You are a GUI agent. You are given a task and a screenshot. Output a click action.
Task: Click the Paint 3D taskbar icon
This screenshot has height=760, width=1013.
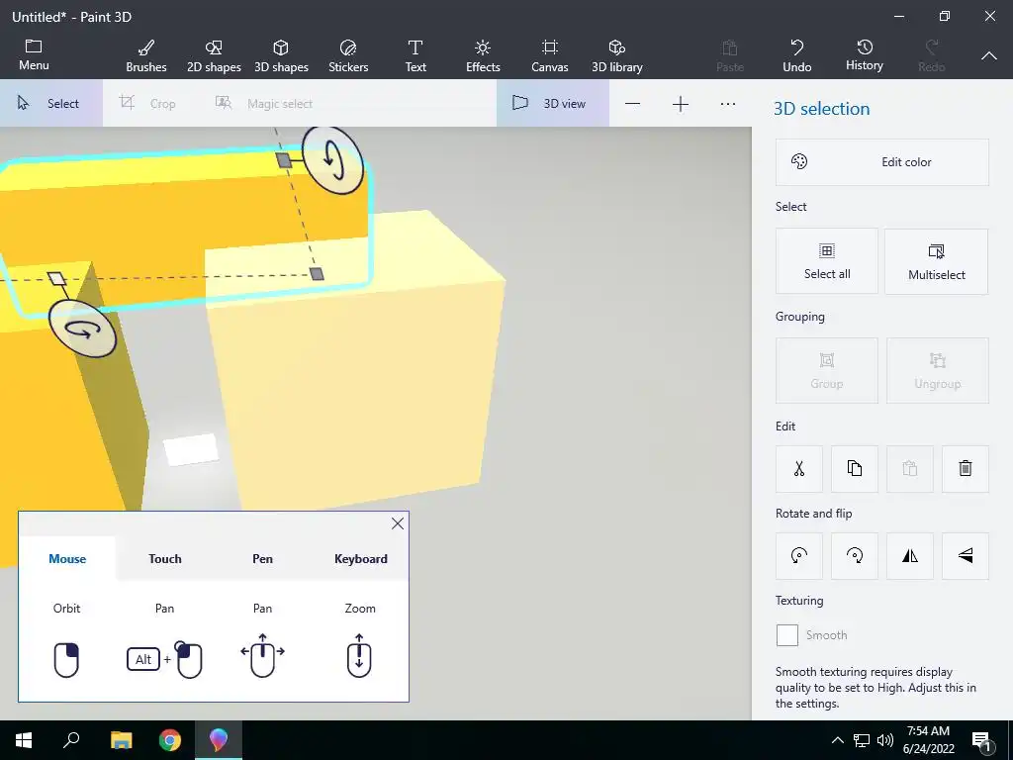click(219, 740)
